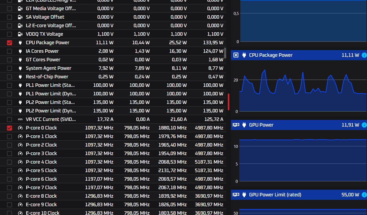Uncheck the CPU Package Power checkbox

pyautogui.click(x=9, y=43)
